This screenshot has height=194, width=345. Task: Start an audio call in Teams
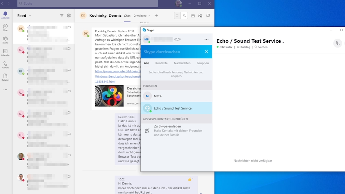pos(184,16)
